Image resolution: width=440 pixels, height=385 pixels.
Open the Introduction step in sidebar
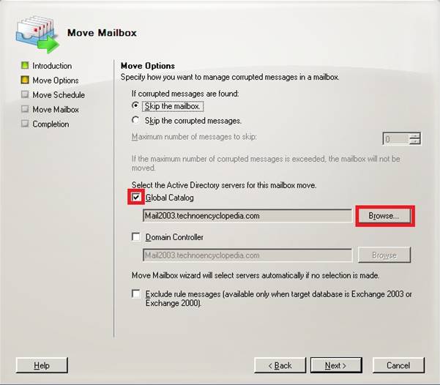[x=52, y=66]
